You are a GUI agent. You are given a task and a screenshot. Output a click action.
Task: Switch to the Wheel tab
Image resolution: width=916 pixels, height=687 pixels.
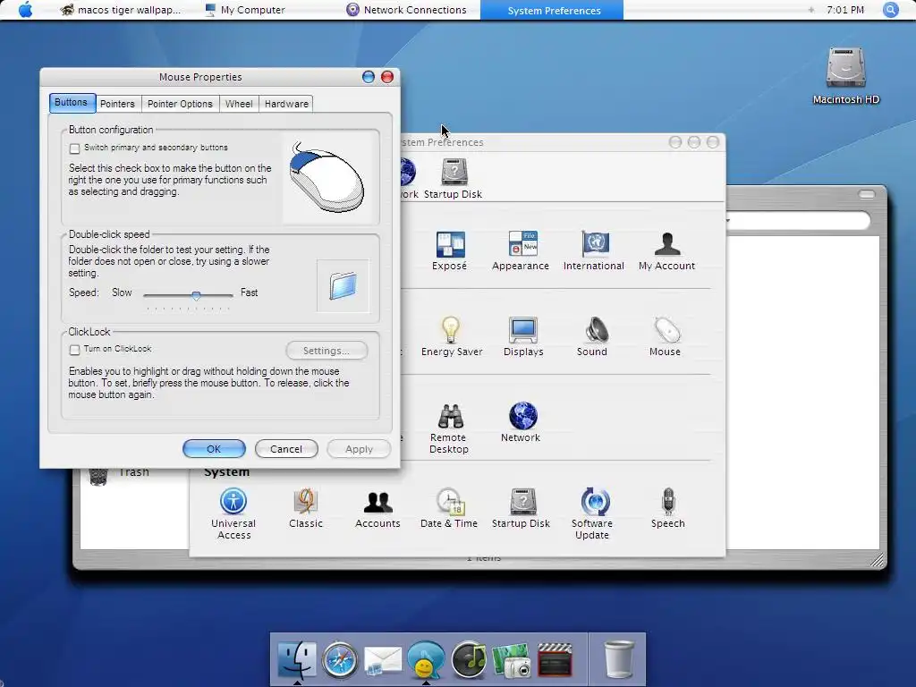click(x=239, y=104)
